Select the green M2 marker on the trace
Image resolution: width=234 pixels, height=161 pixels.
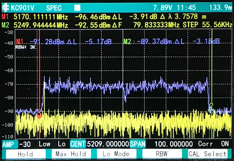pos(211,110)
